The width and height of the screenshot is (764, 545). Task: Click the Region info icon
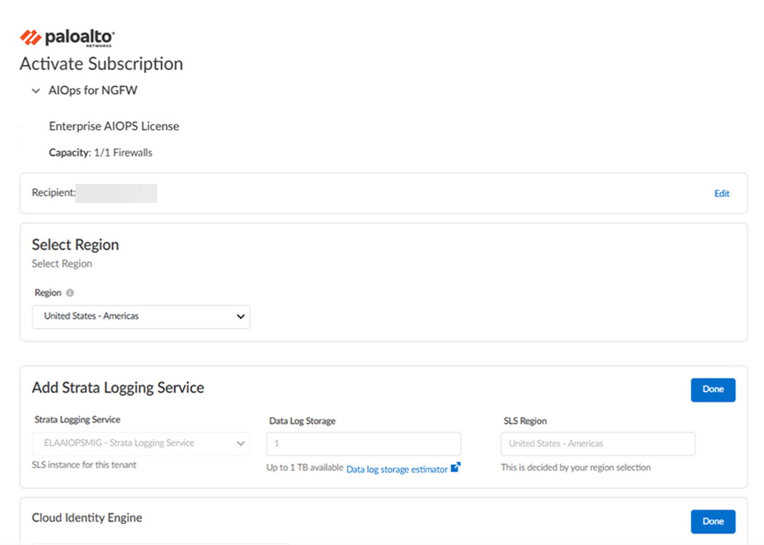70,293
